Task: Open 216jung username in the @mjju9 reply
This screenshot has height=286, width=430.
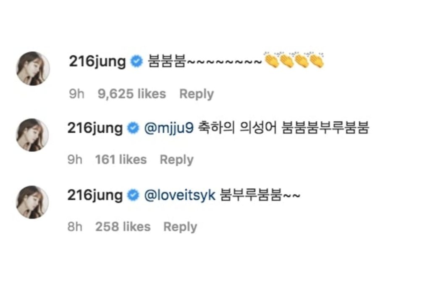Action: (95, 128)
